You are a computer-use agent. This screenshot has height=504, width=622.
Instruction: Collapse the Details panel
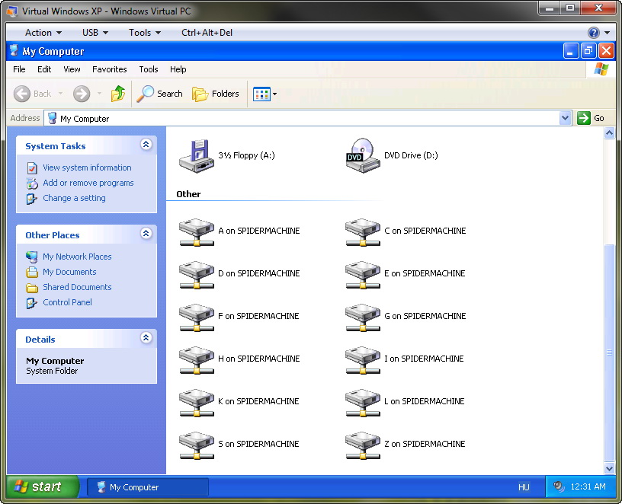point(146,338)
